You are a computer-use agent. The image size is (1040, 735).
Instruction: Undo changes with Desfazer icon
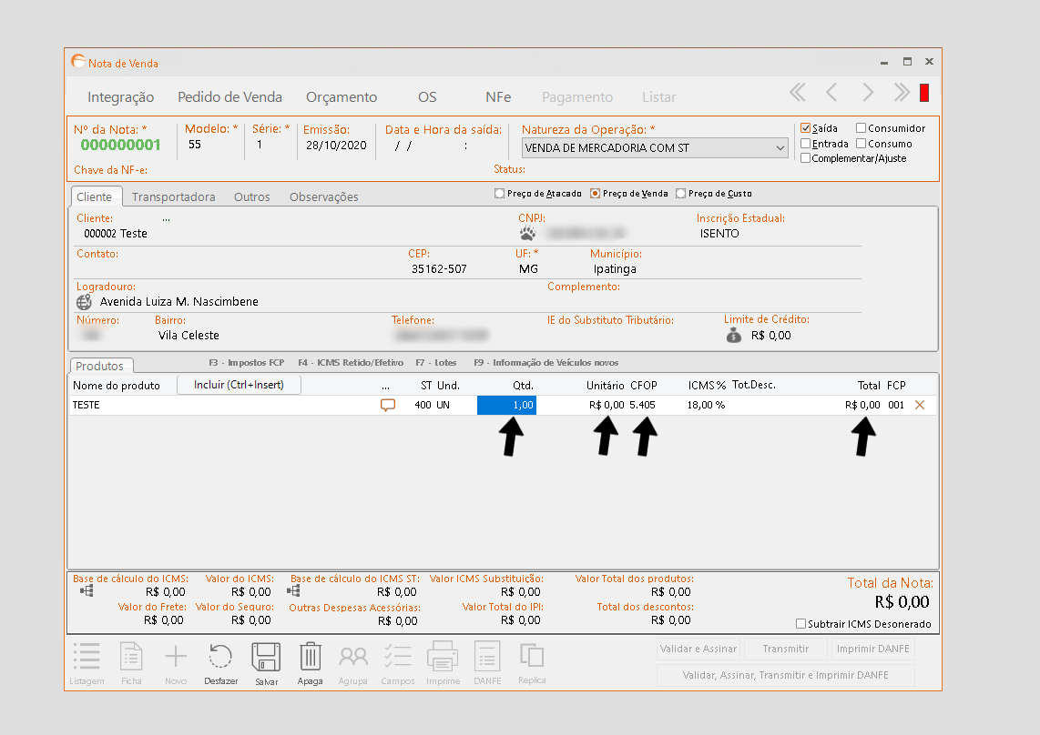[x=220, y=656]
